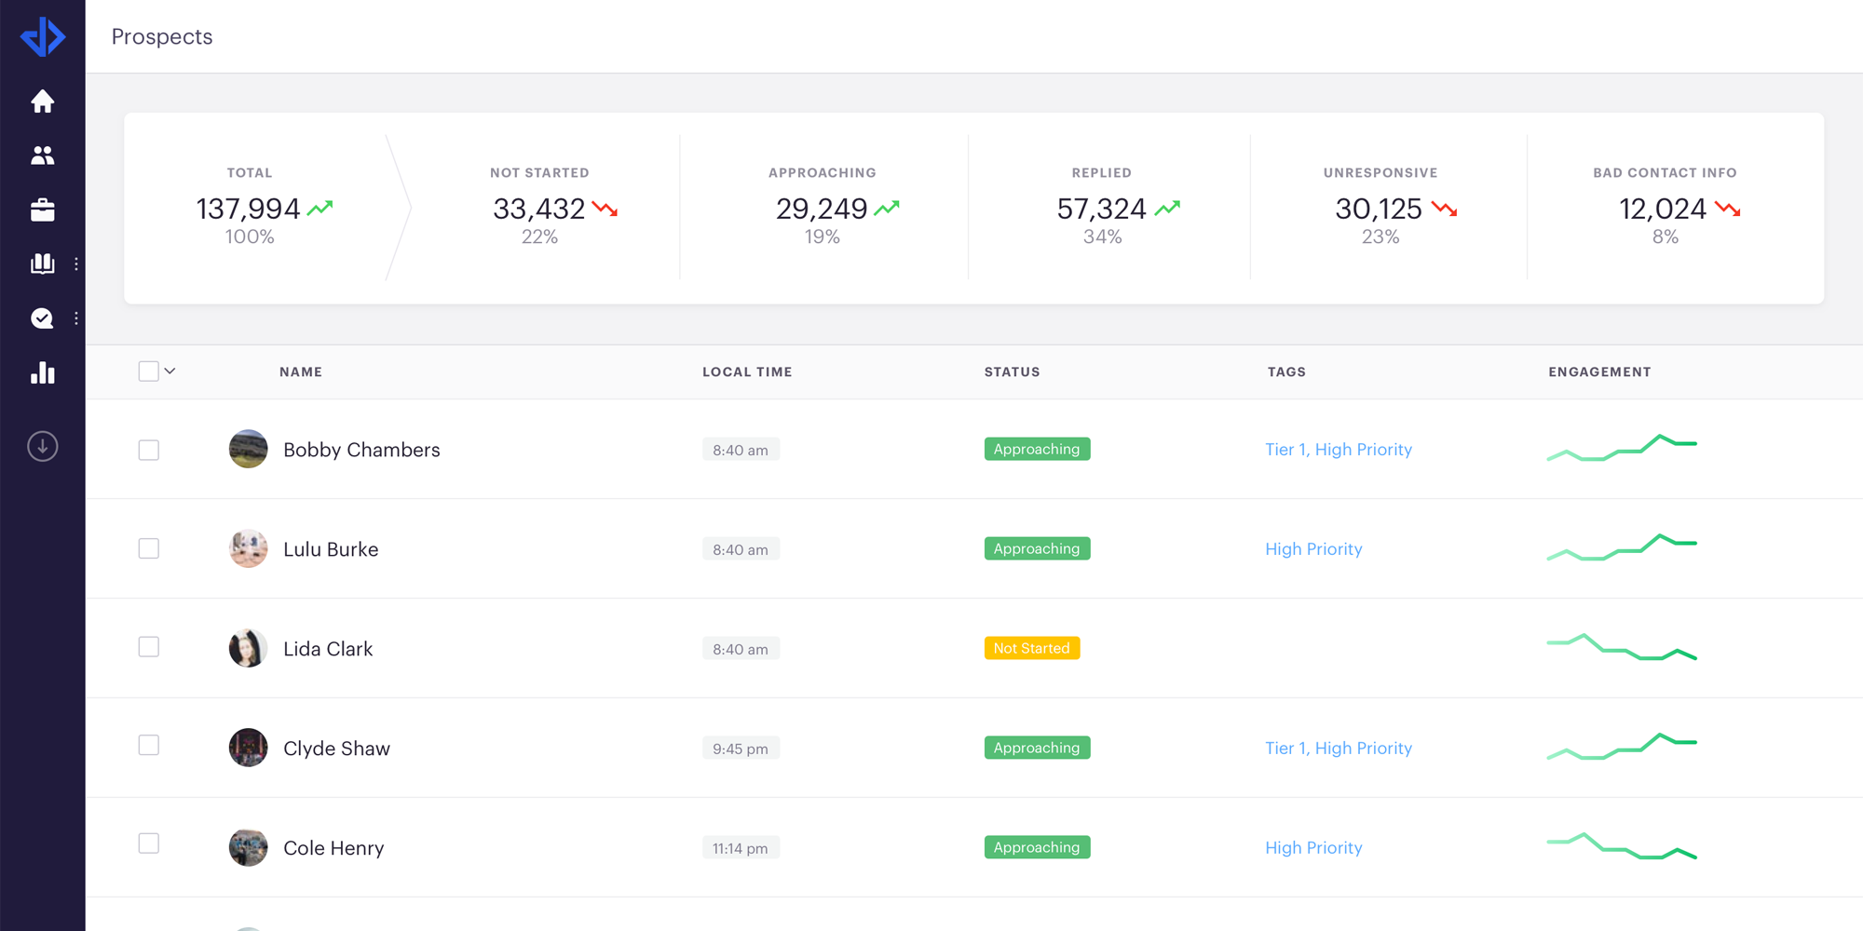This screenshot has width=1863, height=931.
Task: Click Bobby Chambers' Tier 1, High Priority tags
Action: pyautogui.click(x=1339, y=450)
